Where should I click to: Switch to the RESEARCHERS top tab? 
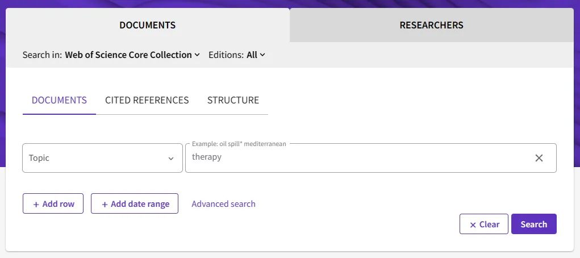[x=431, y=25]
